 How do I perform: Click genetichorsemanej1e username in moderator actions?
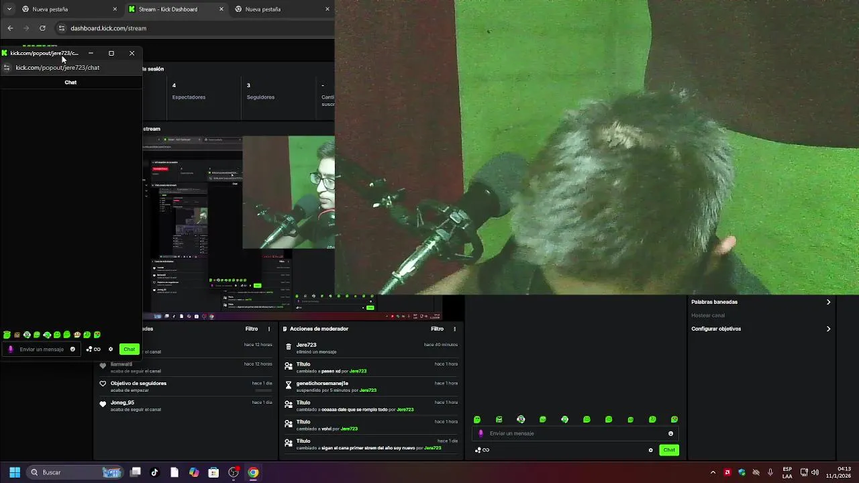[322, 383]
